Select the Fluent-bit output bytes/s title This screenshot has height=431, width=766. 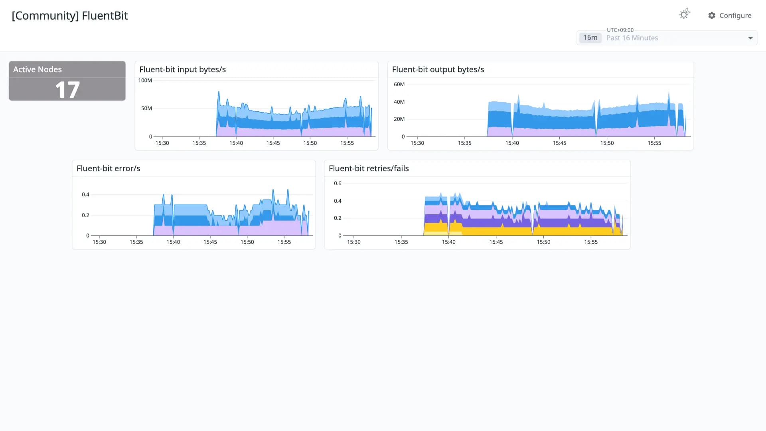click(x=438, y=69)
